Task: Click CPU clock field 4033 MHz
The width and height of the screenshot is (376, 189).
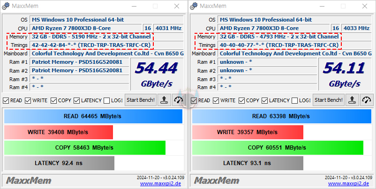Action: pyautogui.click(x=356, y=28)
